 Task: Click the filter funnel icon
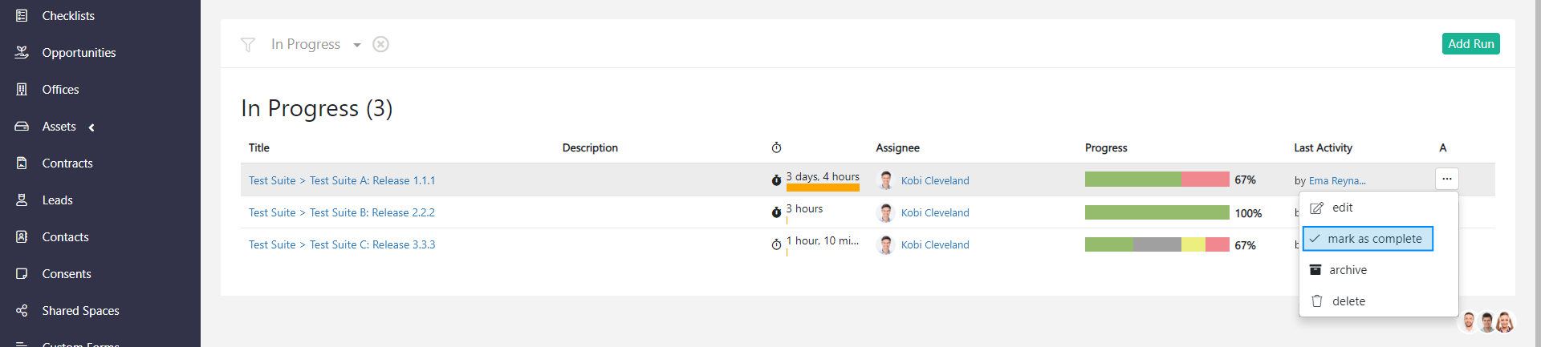pyautogui.click(x=248, y=45)
